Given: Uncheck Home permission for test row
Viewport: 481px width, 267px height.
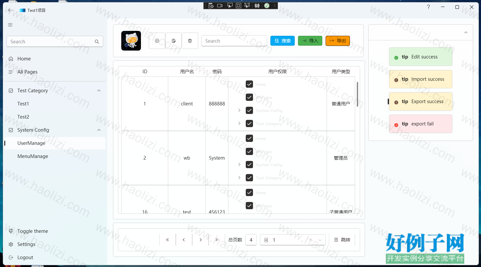Looking at the screenshot, I should click(249, 192).
